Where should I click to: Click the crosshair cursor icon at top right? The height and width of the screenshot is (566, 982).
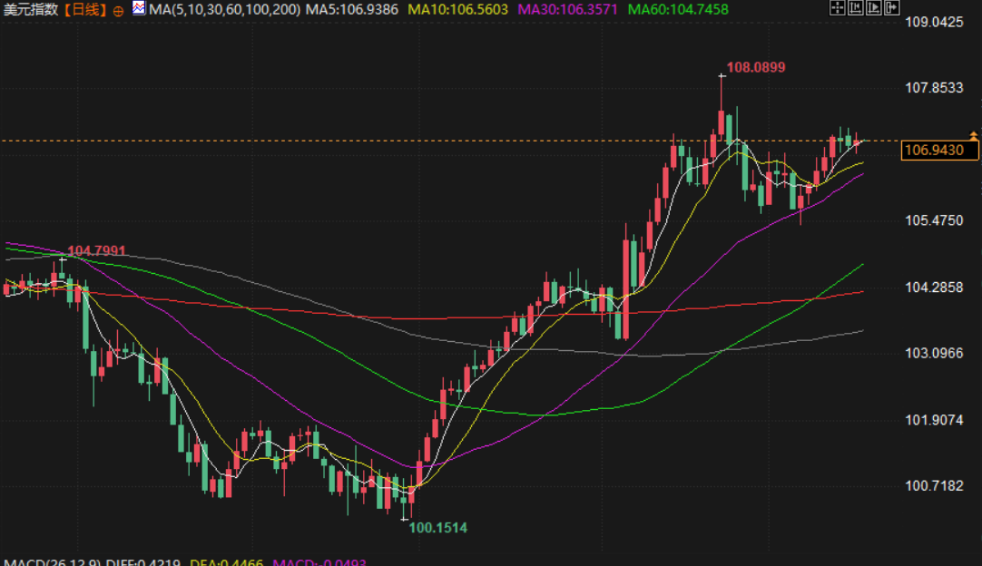837,7
